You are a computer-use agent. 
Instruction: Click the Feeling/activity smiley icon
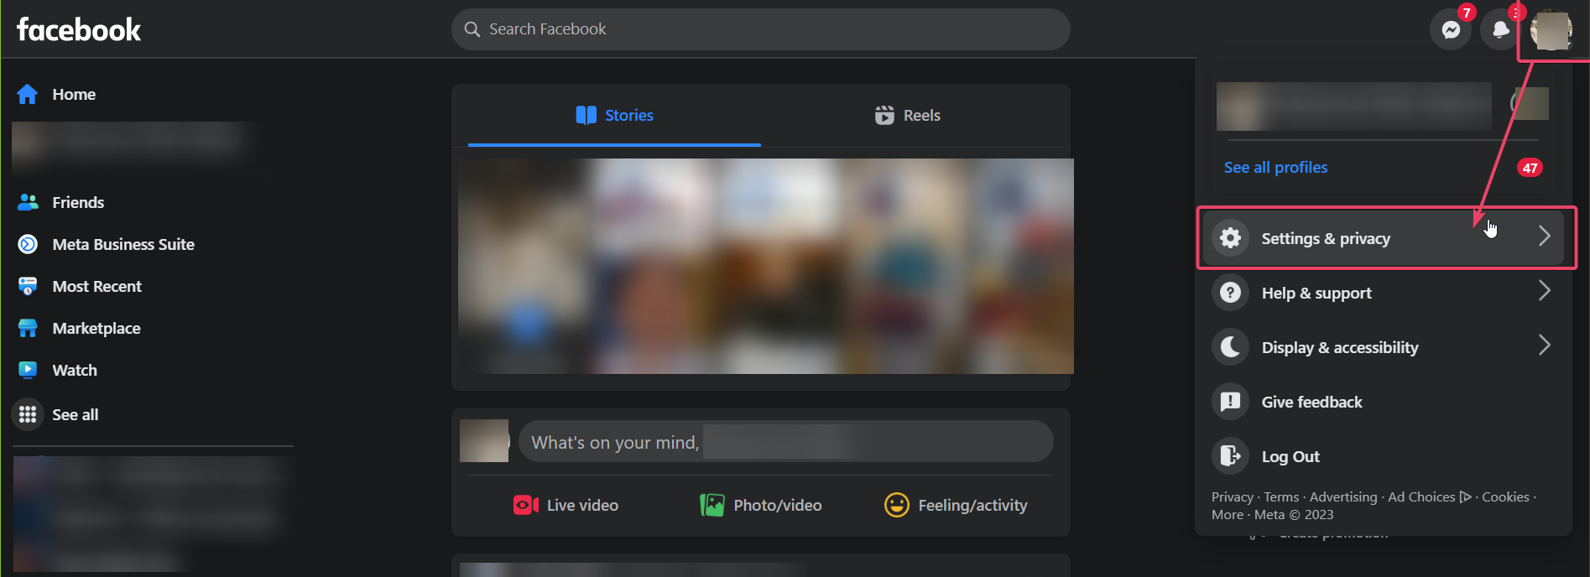click(x=897, y=505)
